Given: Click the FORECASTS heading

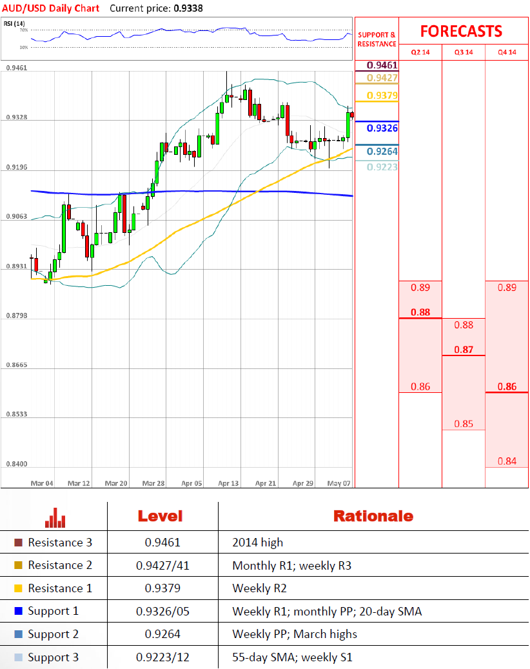Looking at the screenshot, I should click(461, 31).
